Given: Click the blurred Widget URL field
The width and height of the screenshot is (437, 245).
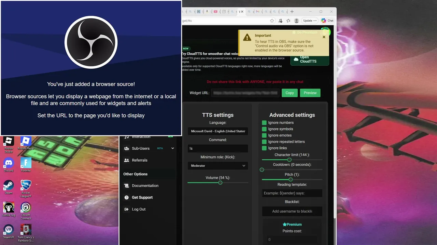Looking at the screenshot, I should (245, 93).
